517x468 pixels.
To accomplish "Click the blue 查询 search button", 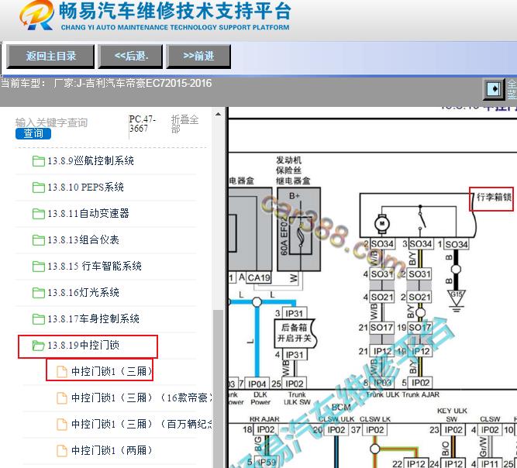I will tap(33, 133).
